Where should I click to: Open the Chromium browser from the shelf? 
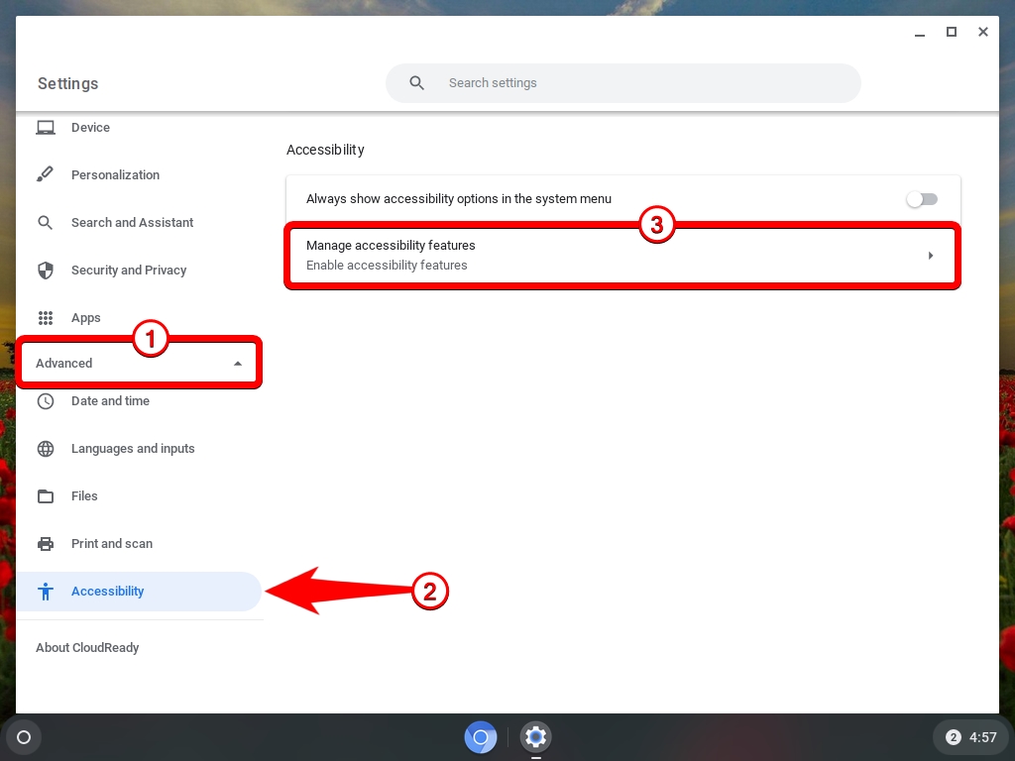click(x=481, y=737)
